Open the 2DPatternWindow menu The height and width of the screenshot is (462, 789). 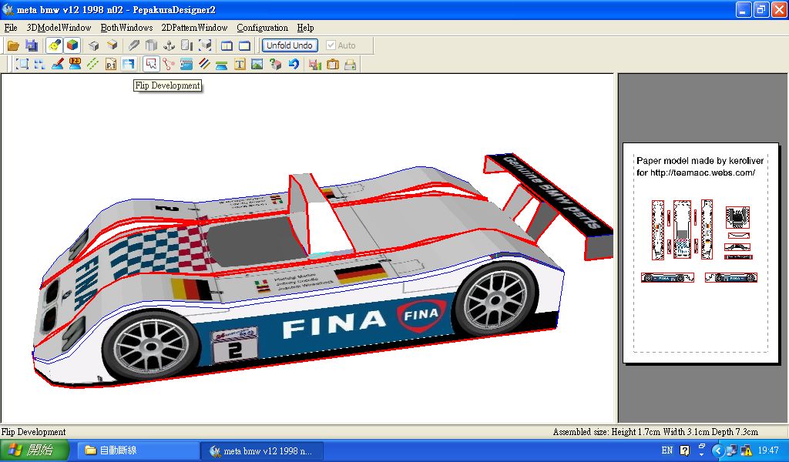(x=194, y=28)
